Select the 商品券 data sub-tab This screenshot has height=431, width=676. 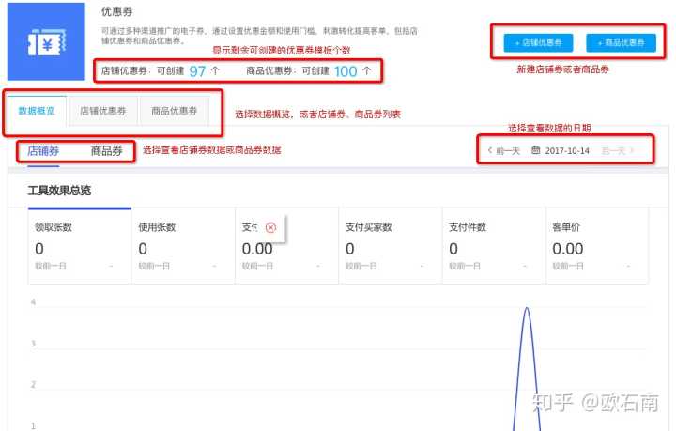[x=106, y=150]
